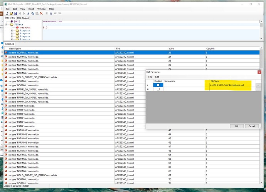Click the purple xml declaration node icon
266x192 pixels.
click(12, 22)
